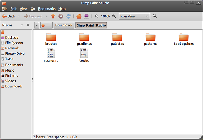Open the Icon View dropdown
Image resolution: width=203 pixels, height=140 pixels.
pos(134,16)
